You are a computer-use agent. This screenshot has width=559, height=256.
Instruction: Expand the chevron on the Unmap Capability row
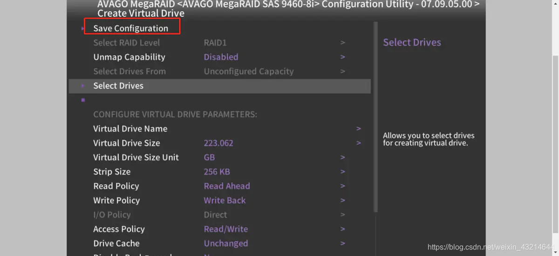343,57
